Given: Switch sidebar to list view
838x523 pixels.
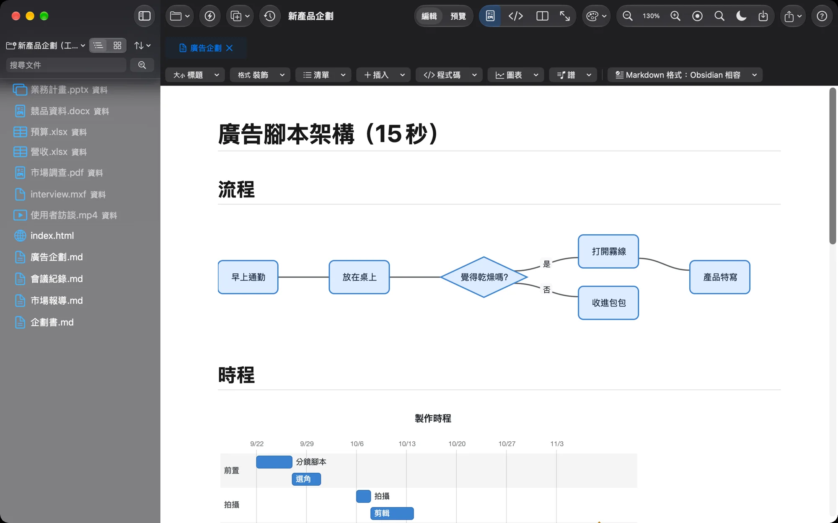Looking at the screenshot, I should point(98,45).
